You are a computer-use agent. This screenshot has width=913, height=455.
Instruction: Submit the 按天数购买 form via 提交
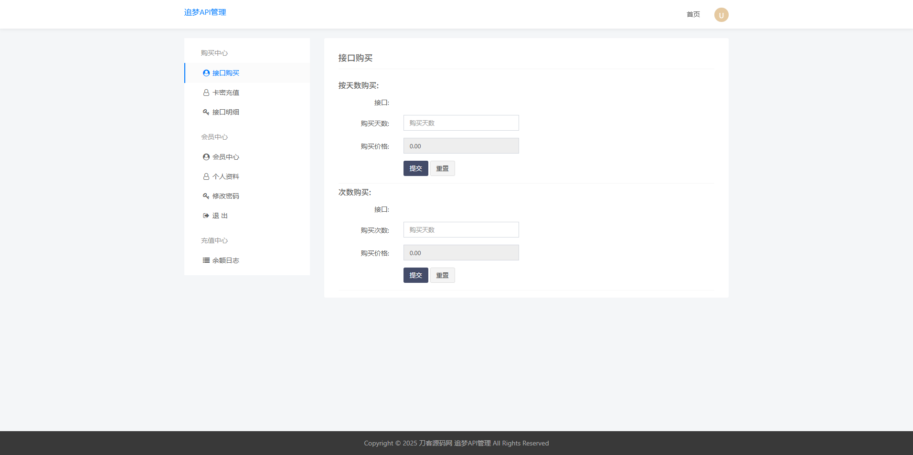pyautogui.click(x=415, y=168)
